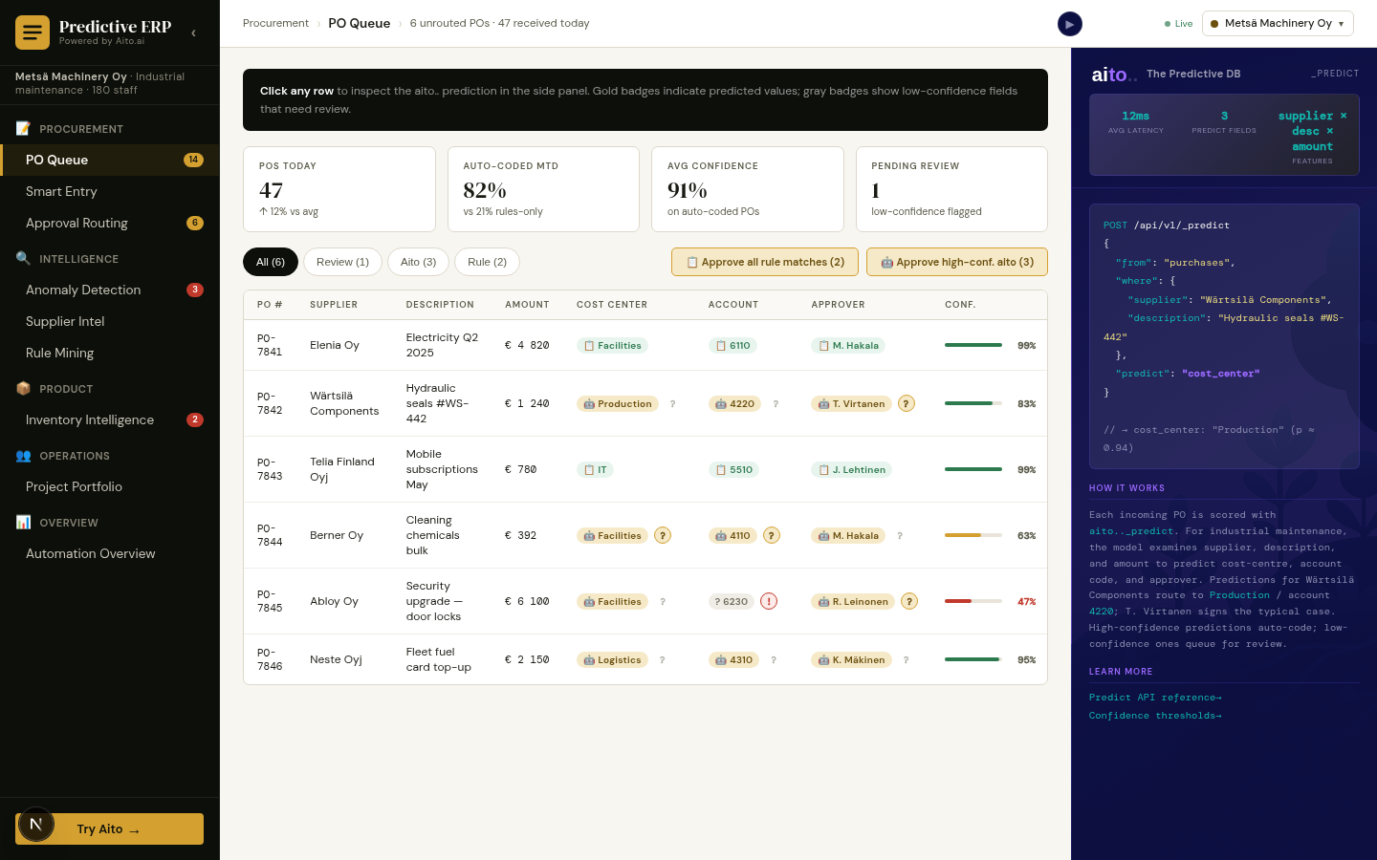The height and width of the screenshot is (860, 1377).
Task: Go to Approval Routing
Action: (x=110, y=223)
